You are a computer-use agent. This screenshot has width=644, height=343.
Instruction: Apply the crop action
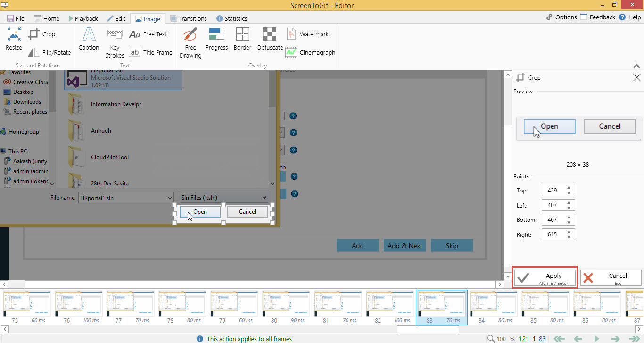545,278
